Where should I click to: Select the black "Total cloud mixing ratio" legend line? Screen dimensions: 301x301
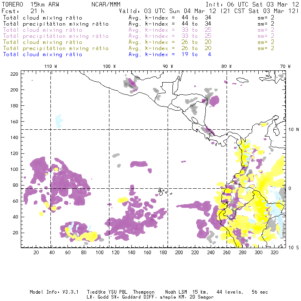tap(43, 17)
